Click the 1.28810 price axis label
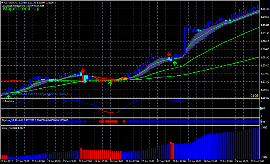Screen dimensions: 270x164 (265, 42)
